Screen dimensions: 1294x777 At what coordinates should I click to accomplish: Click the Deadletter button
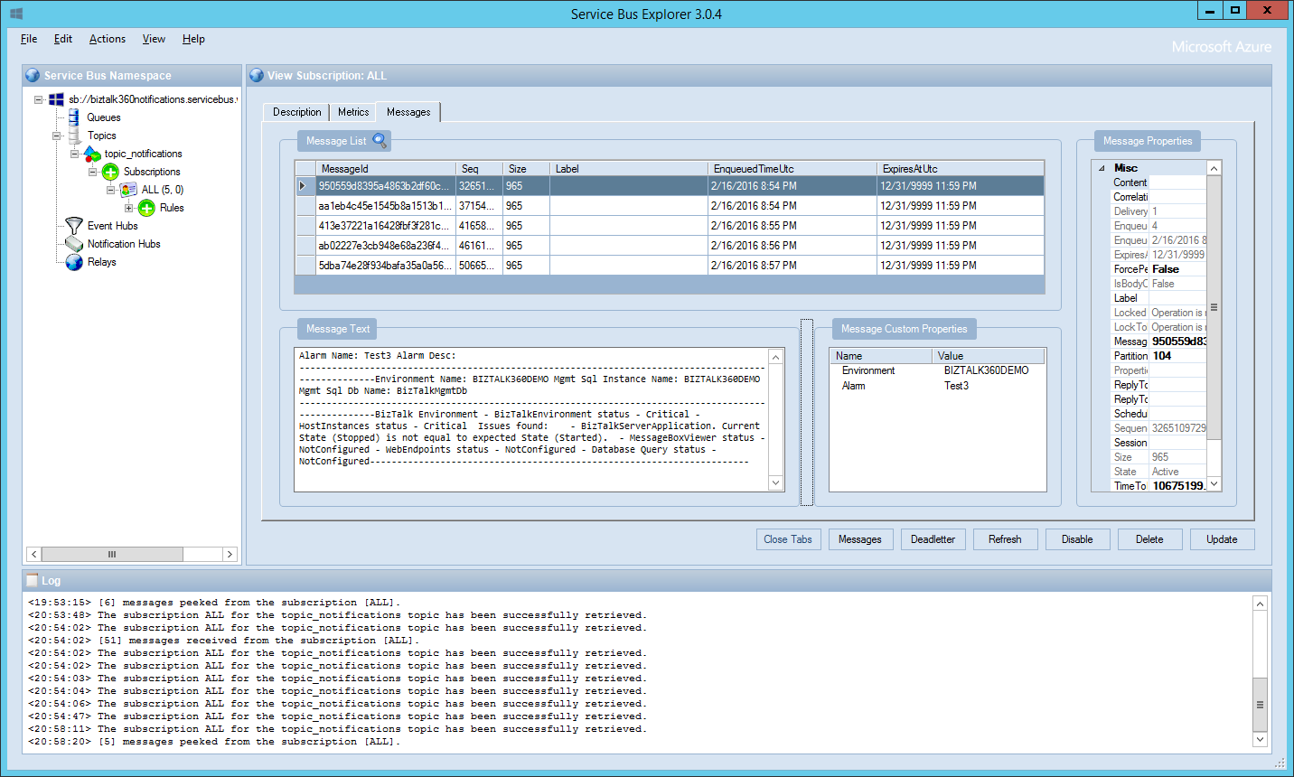933,539
